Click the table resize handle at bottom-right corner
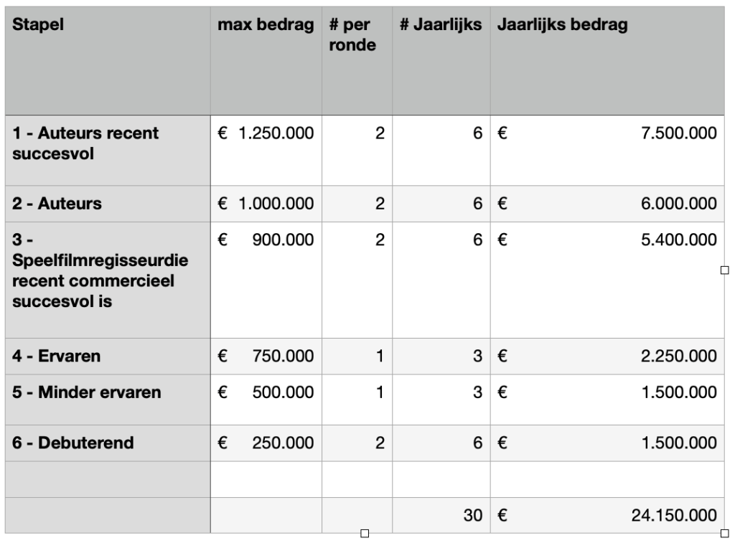 (724, 533)
